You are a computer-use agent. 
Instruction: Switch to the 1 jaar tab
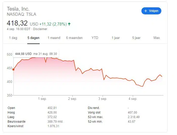coord(116,38)
